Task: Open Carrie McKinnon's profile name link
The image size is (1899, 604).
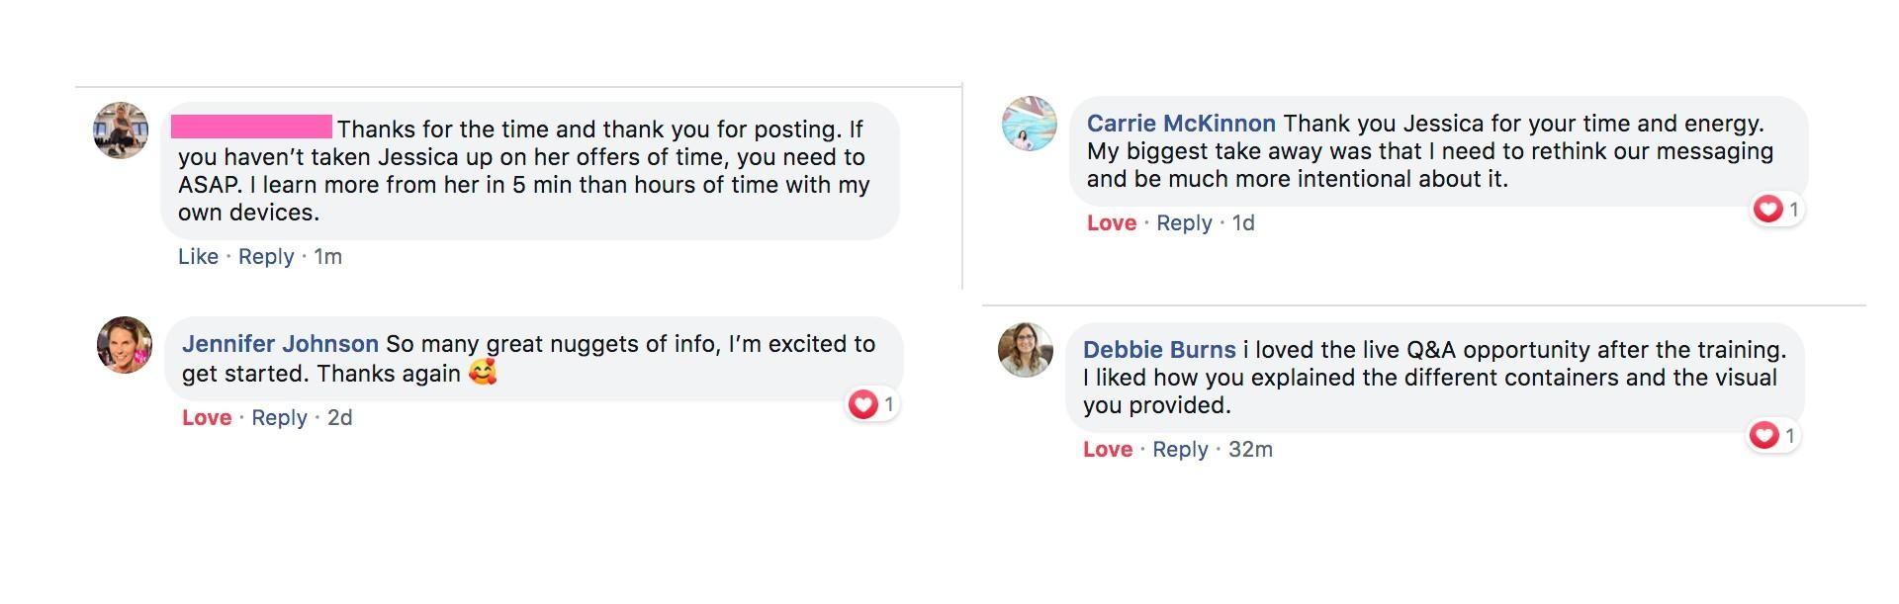Action: (1181, 124)
